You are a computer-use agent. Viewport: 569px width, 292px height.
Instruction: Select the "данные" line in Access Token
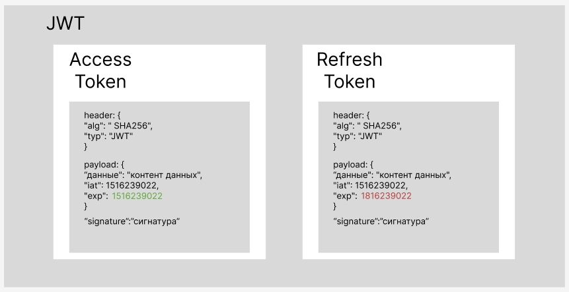coord(143,175)
